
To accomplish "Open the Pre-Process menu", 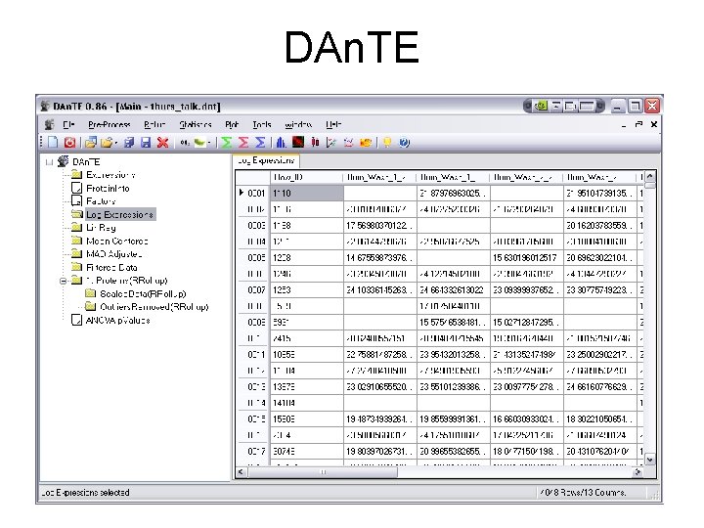I will click(x=110, y=124).
